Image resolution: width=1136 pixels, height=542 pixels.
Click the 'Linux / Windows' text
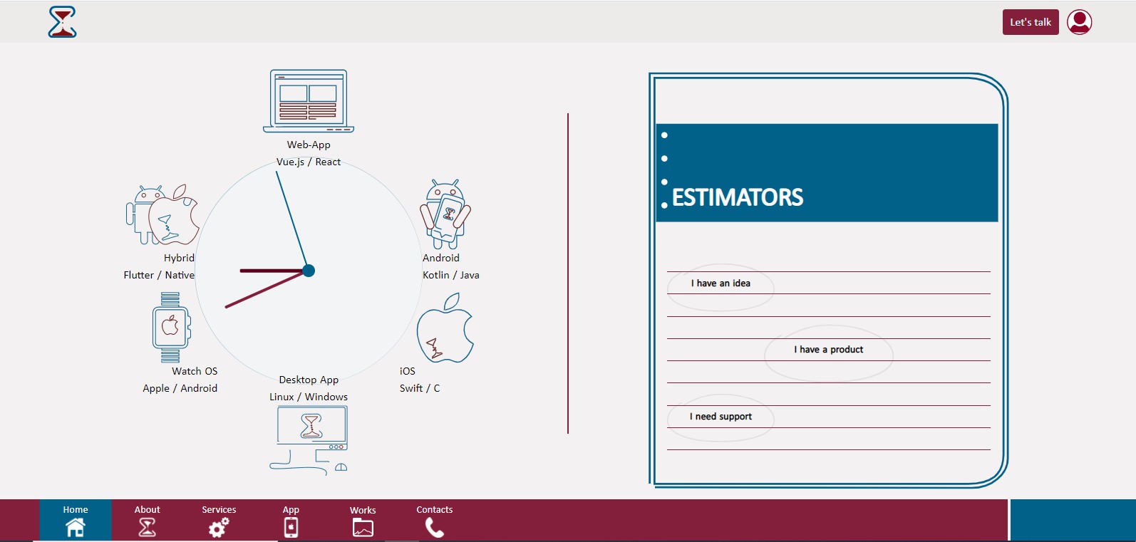(309, 397)
